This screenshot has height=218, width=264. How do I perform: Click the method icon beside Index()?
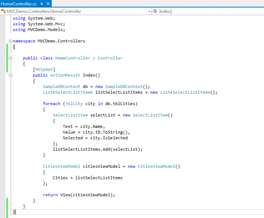point(155,11)
